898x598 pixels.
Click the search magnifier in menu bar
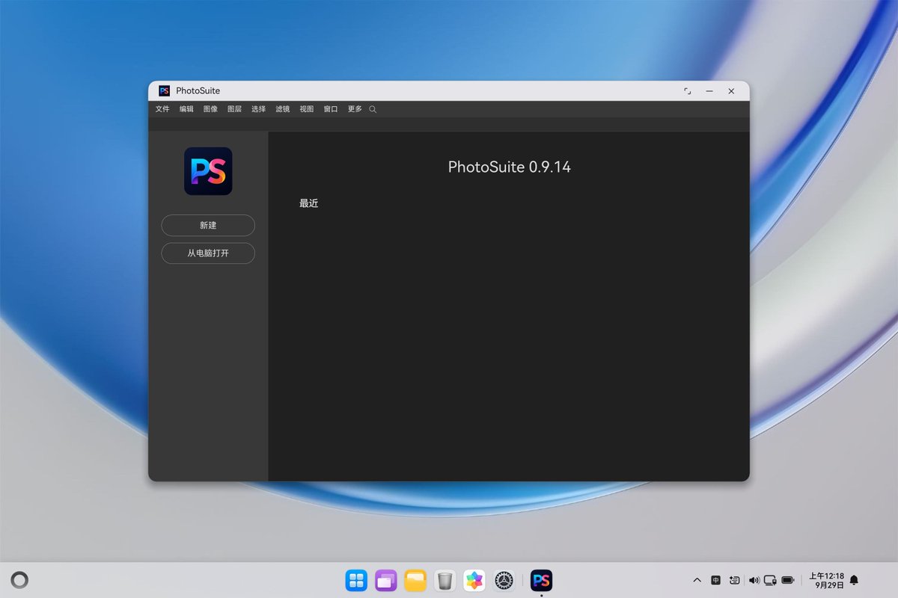(x=373, y=109)
